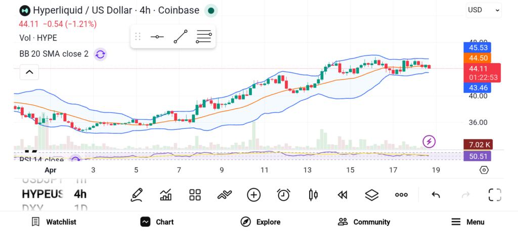The width and height of the screenshot is (518, 233).
Task: Click the BB 20 SMA close 2 indicator label
Action: (x=54, y=54)
